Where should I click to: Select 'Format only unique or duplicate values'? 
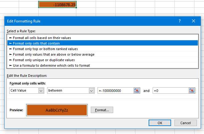102,60
